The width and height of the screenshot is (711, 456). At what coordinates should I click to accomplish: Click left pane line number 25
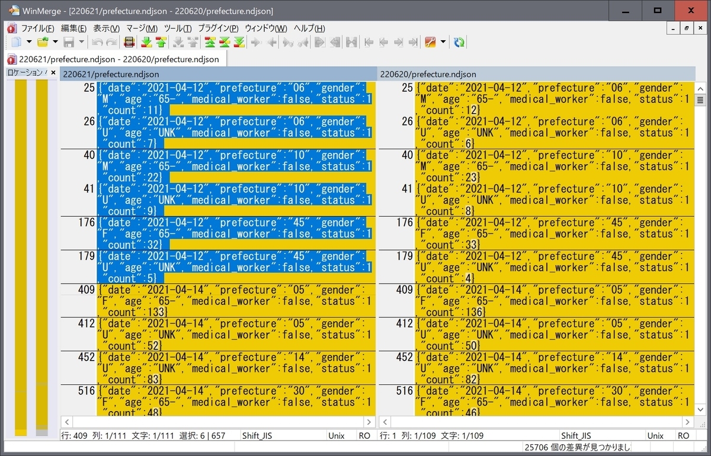coord(89,88)
